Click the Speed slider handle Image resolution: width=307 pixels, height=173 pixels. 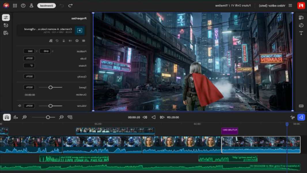point(51,87)
